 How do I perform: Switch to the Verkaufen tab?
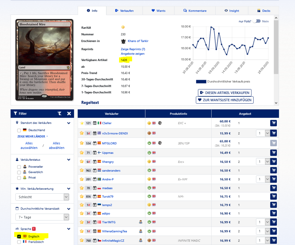(x=124, y=11)
